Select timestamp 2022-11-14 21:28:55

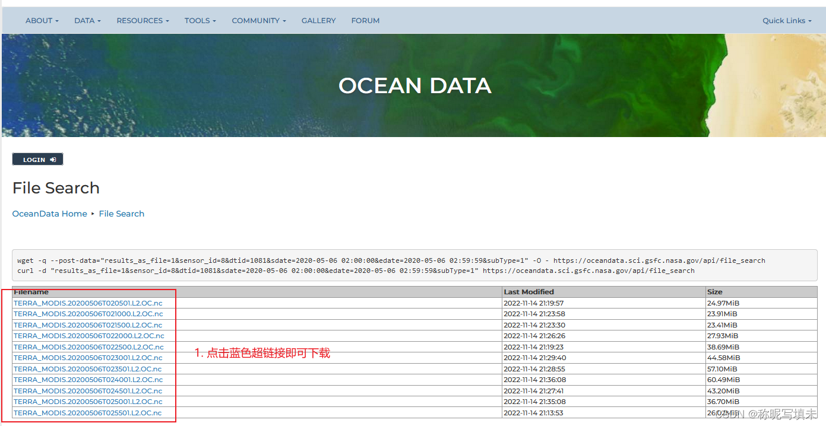tap(534, 369)
